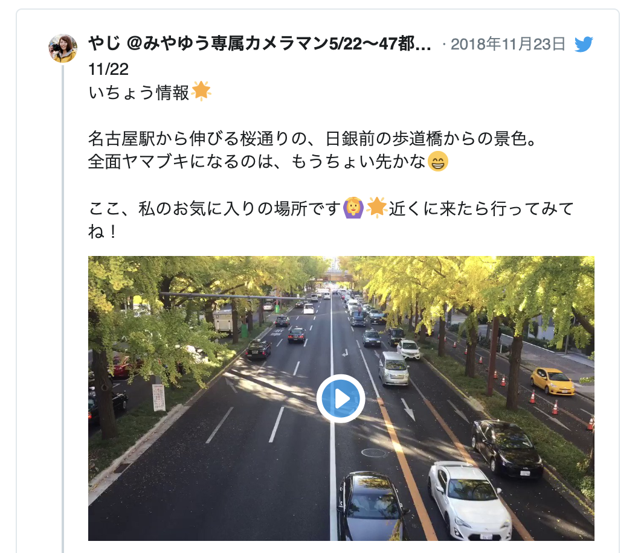This screenshot has width=638, height=553.
Task: Click the yellow car in video thumbnail
Action: (x=553, y=381)
